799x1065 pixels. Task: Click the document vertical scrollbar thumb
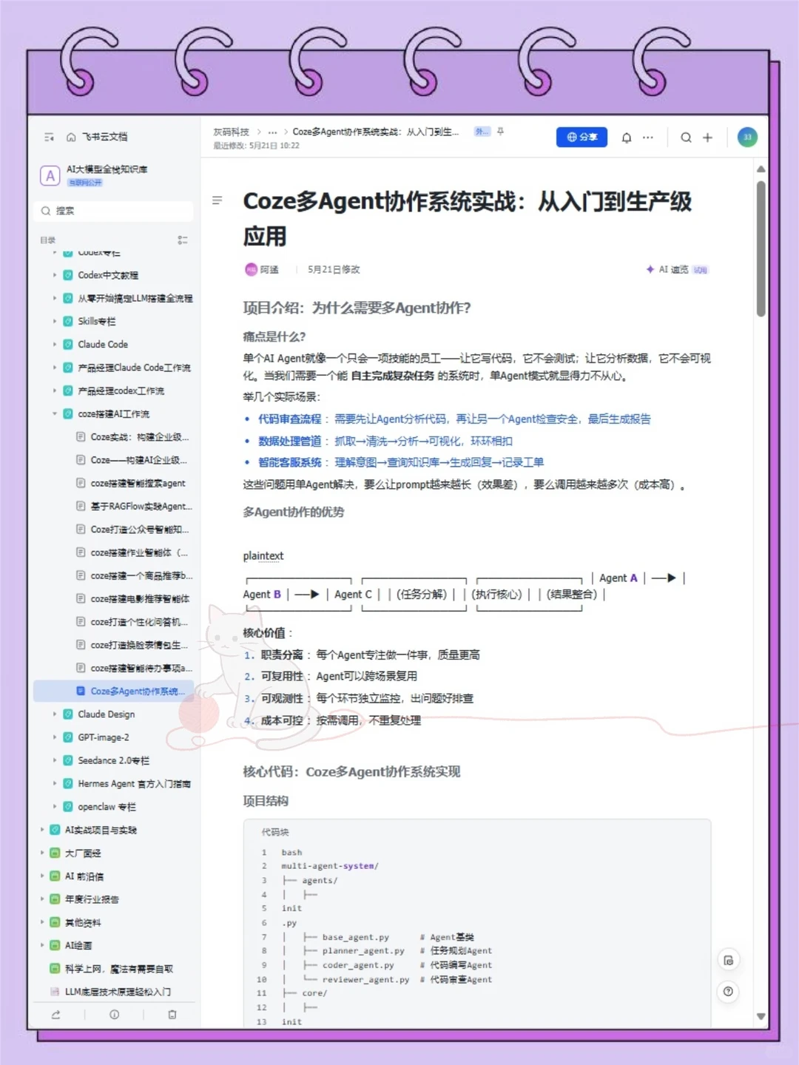coord(761,248)
